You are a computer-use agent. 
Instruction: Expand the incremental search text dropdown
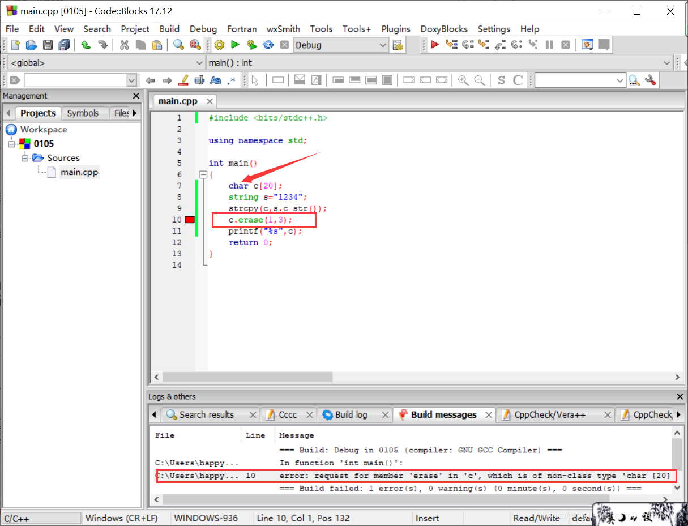(131, 80)
